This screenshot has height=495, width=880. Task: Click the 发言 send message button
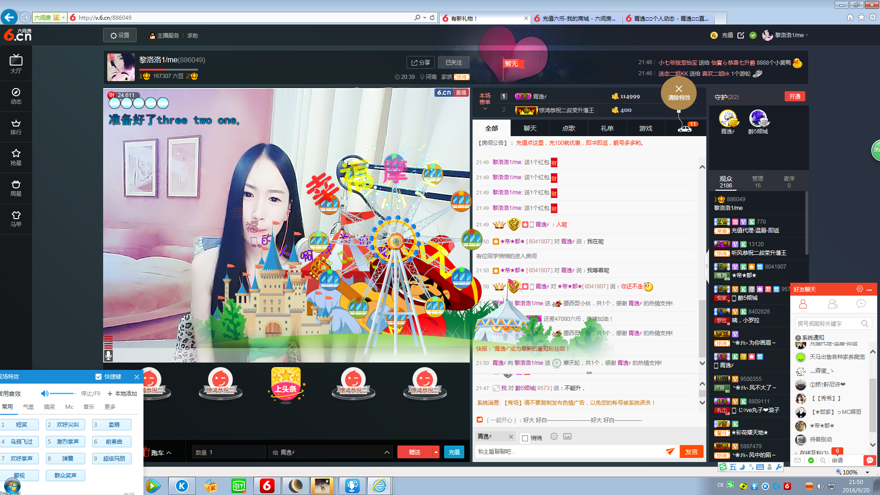(691, 451)
